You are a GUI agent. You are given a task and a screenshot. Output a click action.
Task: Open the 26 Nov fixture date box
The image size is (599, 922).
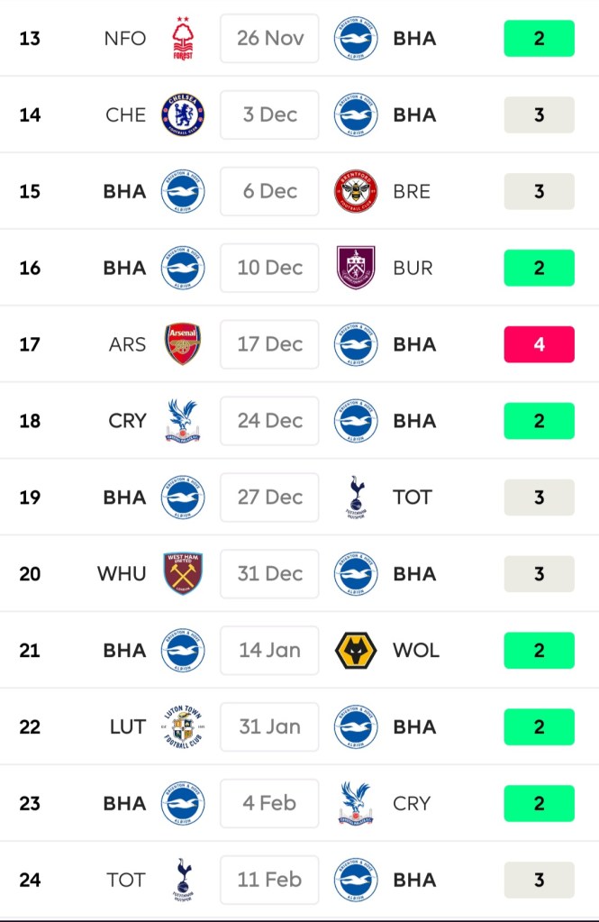point(269,39)
